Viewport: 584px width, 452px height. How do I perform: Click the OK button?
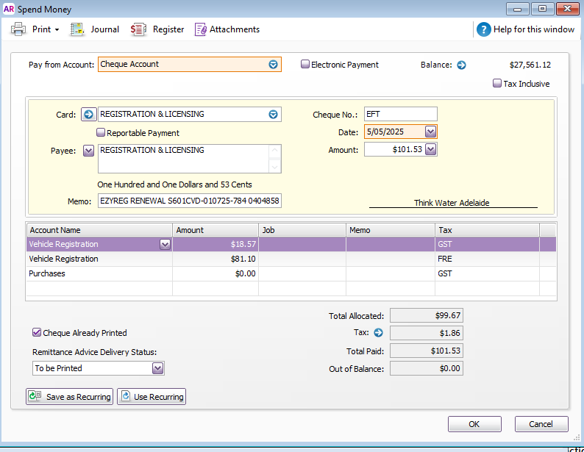pos(474,424)
